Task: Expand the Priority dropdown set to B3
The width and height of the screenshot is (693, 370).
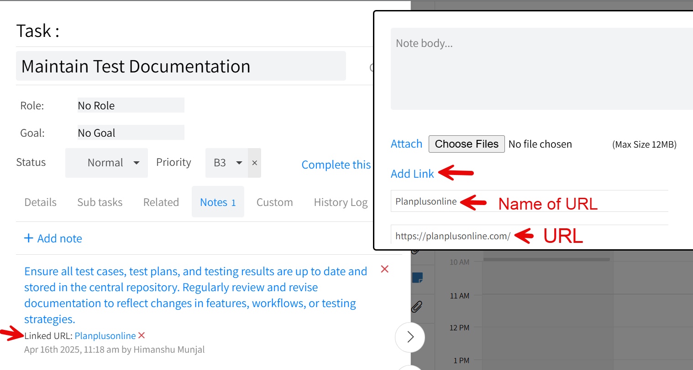Action: click(x=226, y=163)
